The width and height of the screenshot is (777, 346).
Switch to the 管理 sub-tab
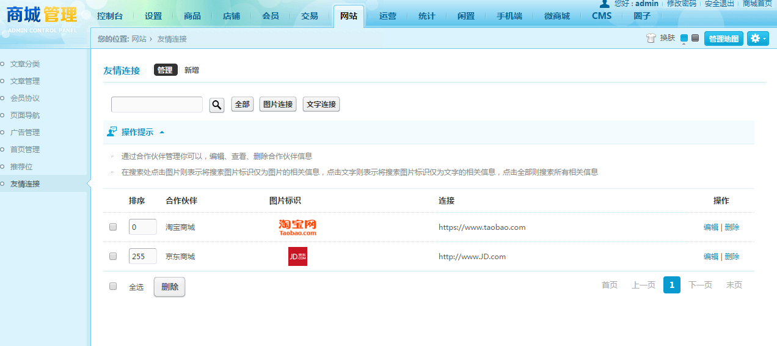[166, 70]
